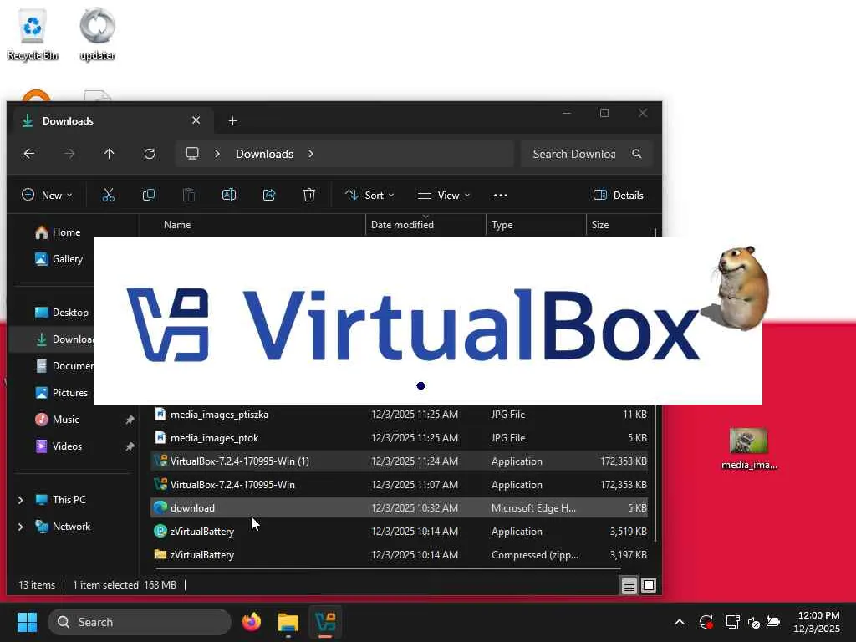Open Home in navigation pane
The height and width of the screenshot is (642, 856).
pos(58,232)
